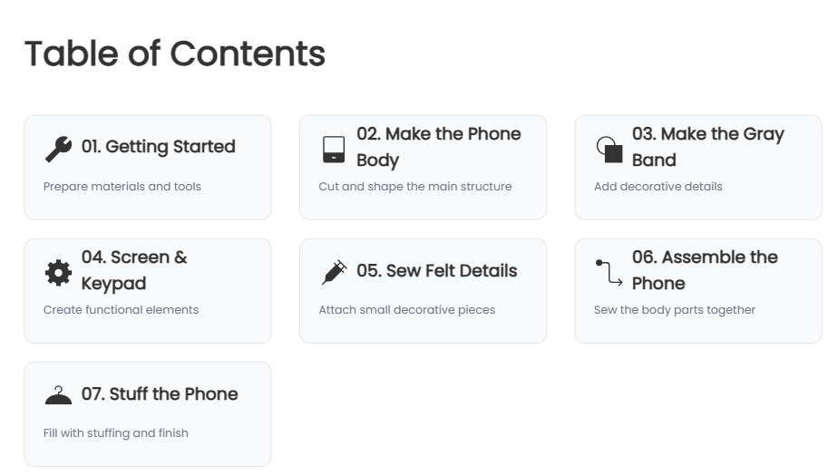838x476 pixels.
Task: Click 'Sew the body parts together' text
Action: tap(675, 310)
